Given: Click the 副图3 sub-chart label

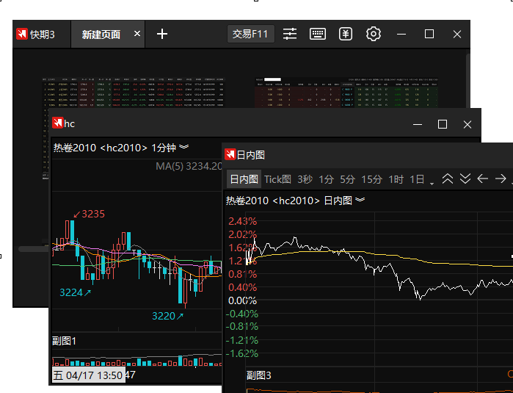Looking at the screenshot, I should 259,375.
